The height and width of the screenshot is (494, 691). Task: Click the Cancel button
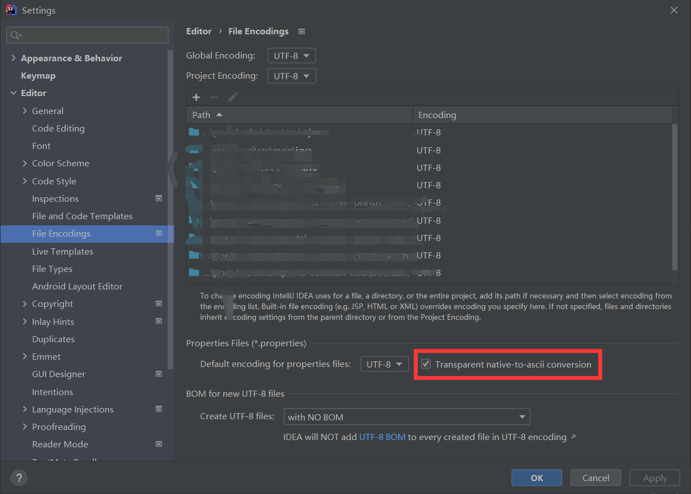pyautogui.click(x=596, y=478)
